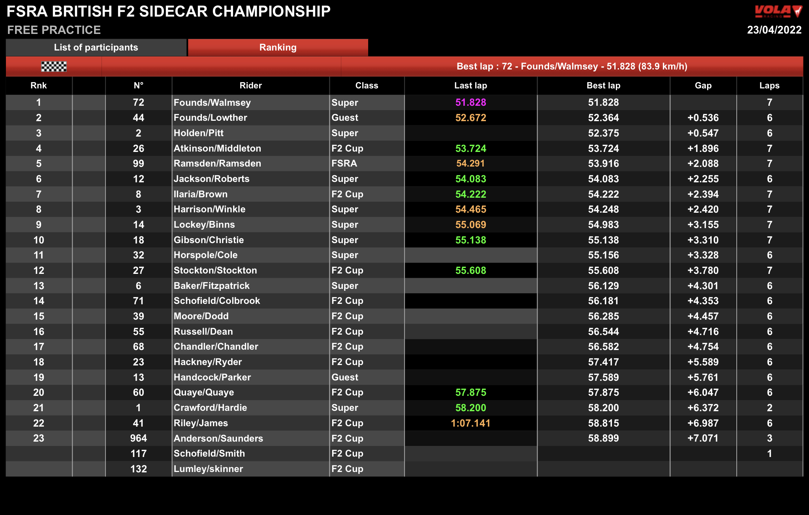Click best lap value 52.375
This screenshot has height=515, width=809.
tap(603, 133)
